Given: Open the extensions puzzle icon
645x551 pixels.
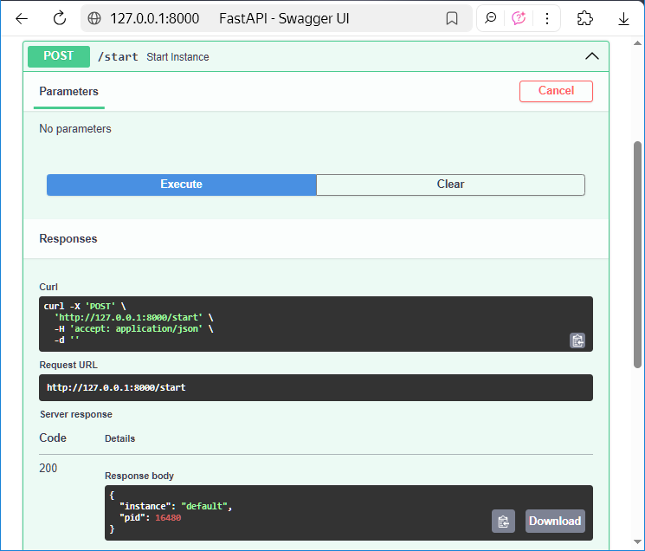Looking at the screenshot, I should click(584, 18).
